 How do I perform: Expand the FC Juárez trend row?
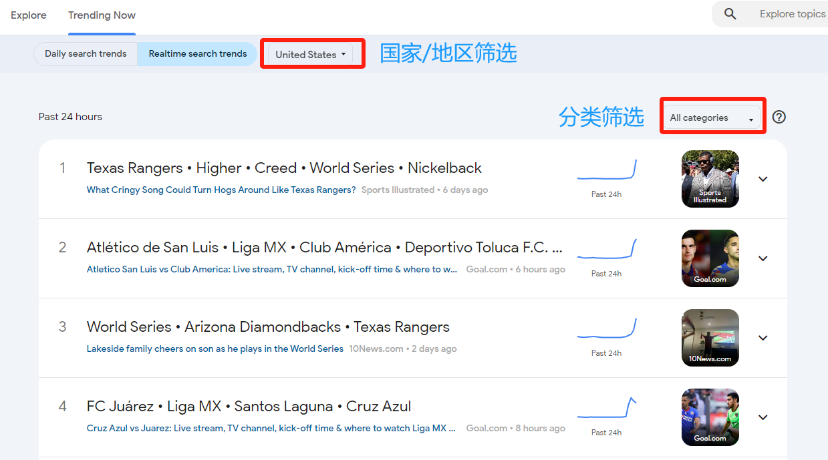click(763, 417)
